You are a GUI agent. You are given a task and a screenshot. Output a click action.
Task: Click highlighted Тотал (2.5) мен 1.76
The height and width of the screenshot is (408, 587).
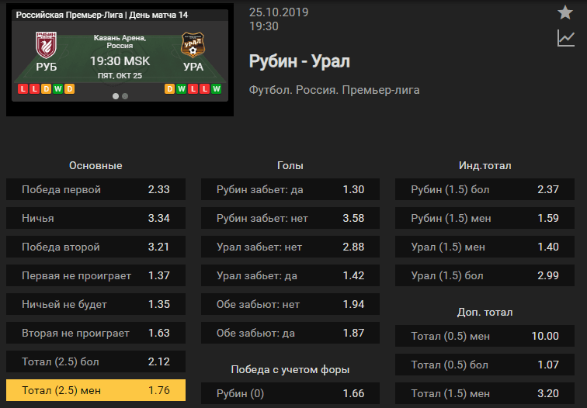point(96,390)
